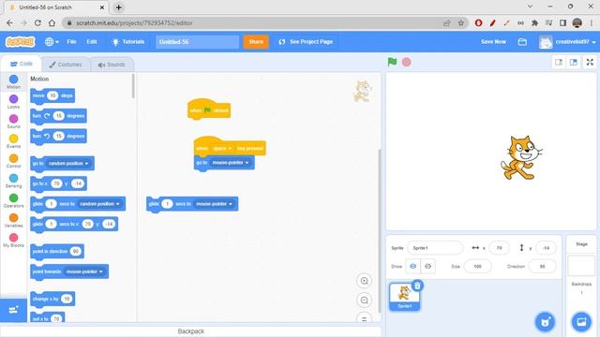Reload the browser page
The width and height of the screenshot is (600, 337).
point(37,22)
